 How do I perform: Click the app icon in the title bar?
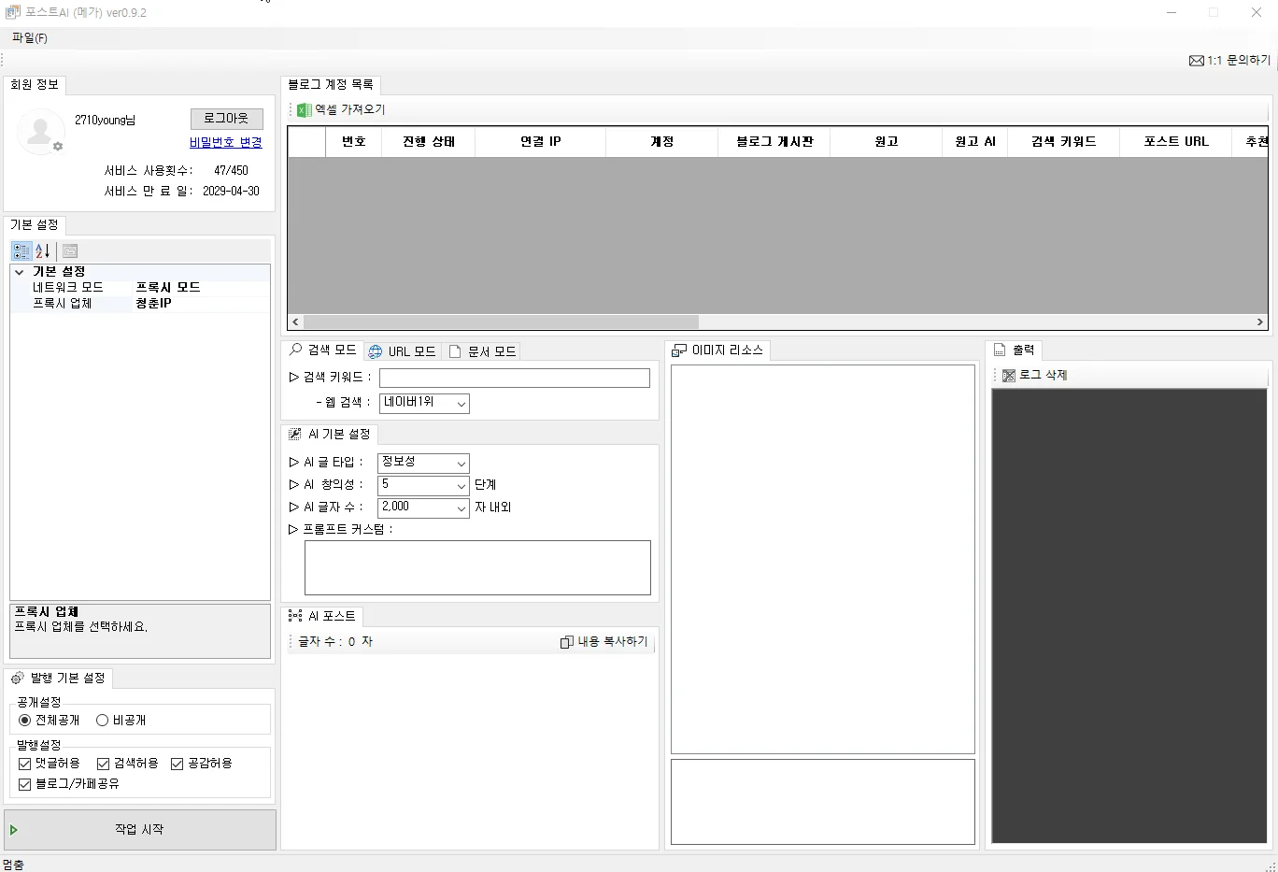pyautogui.click(x=12, y=12)
